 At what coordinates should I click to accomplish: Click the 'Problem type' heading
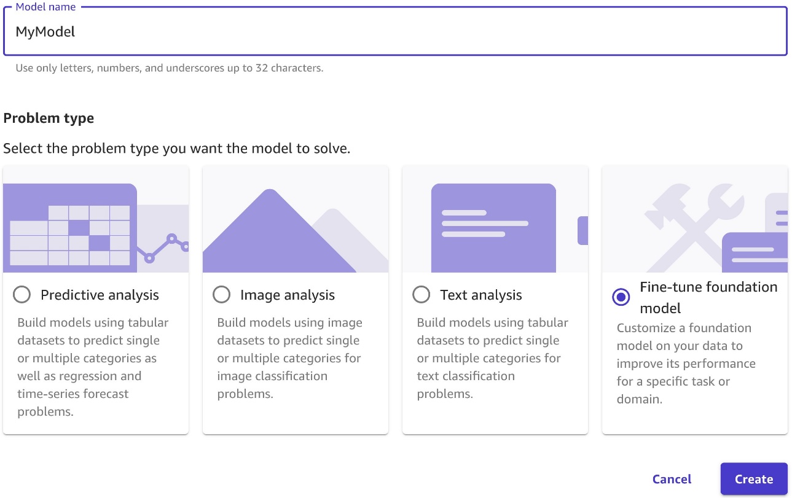click(x=49, y=118)
